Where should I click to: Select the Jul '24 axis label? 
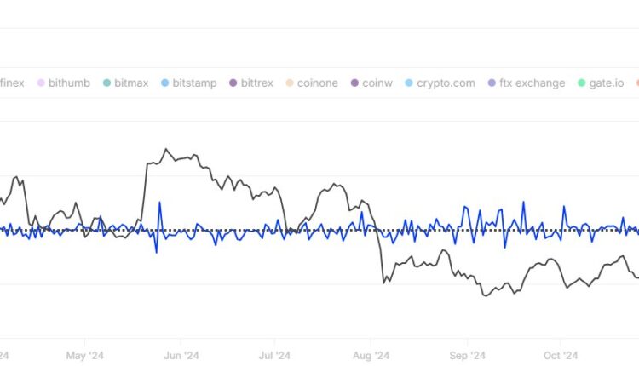coord(273,355)
